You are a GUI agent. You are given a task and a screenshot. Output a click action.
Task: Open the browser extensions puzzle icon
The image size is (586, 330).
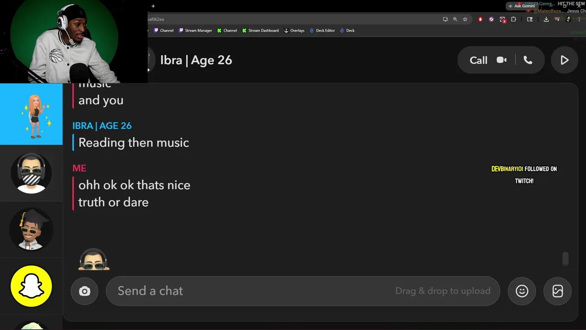click(513, 19)
